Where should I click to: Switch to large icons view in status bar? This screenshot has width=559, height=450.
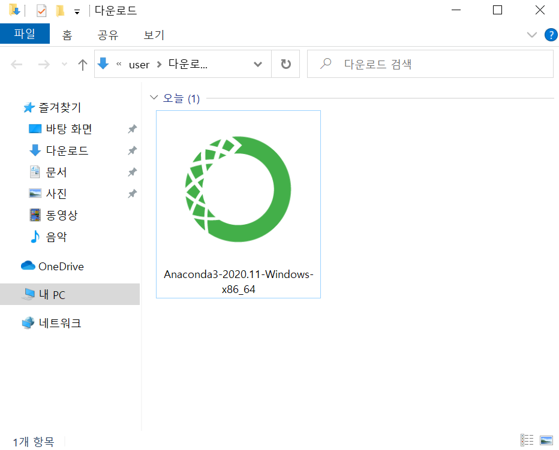click(546, 440)
